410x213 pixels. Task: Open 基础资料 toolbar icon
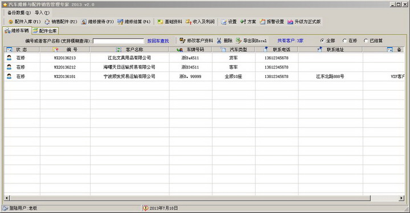click(160, 22)
